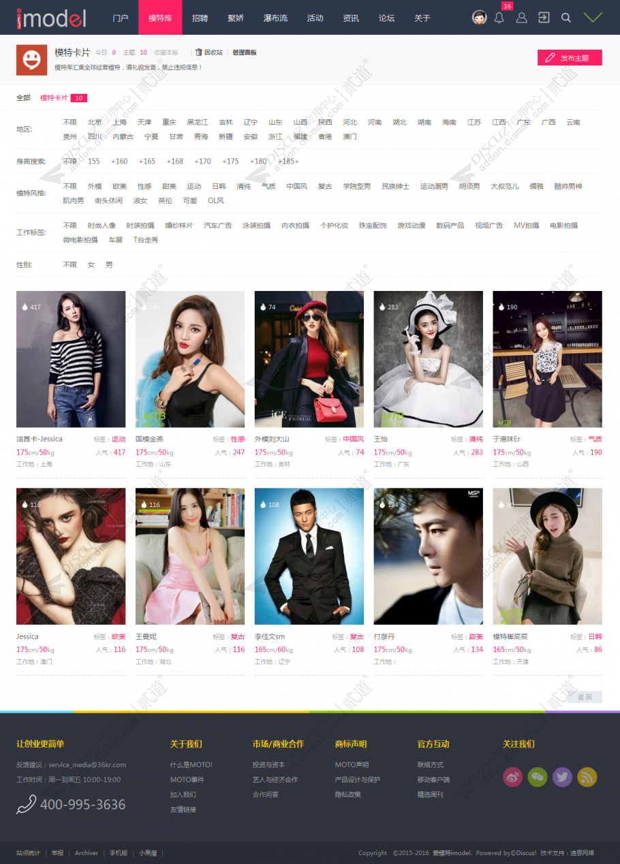This screenshot has height=864, width=620.
Task: Click the 发布主题 button
Action: click(570, 58)
